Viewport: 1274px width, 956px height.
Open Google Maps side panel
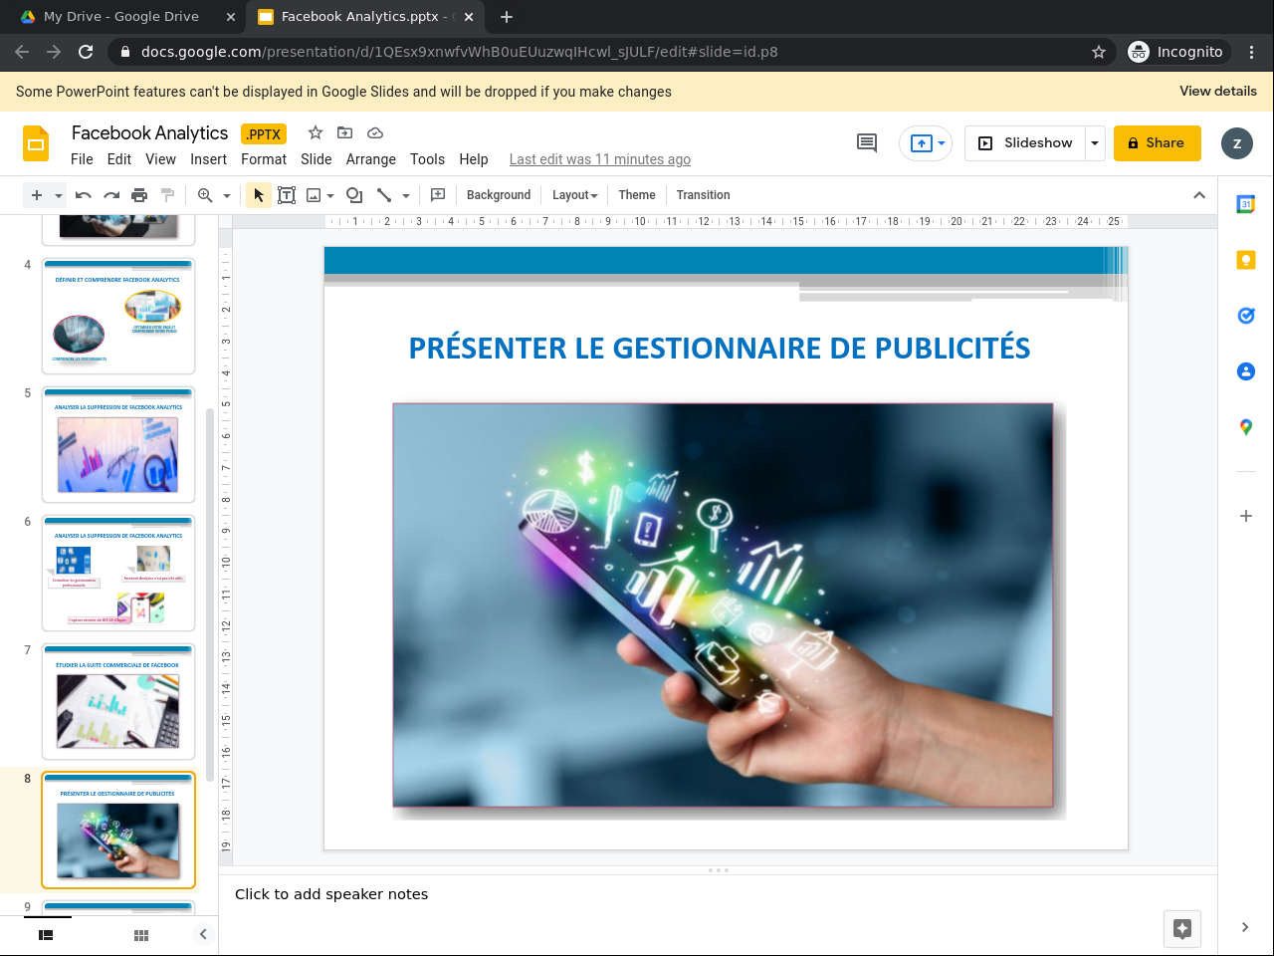(1246, 427)
